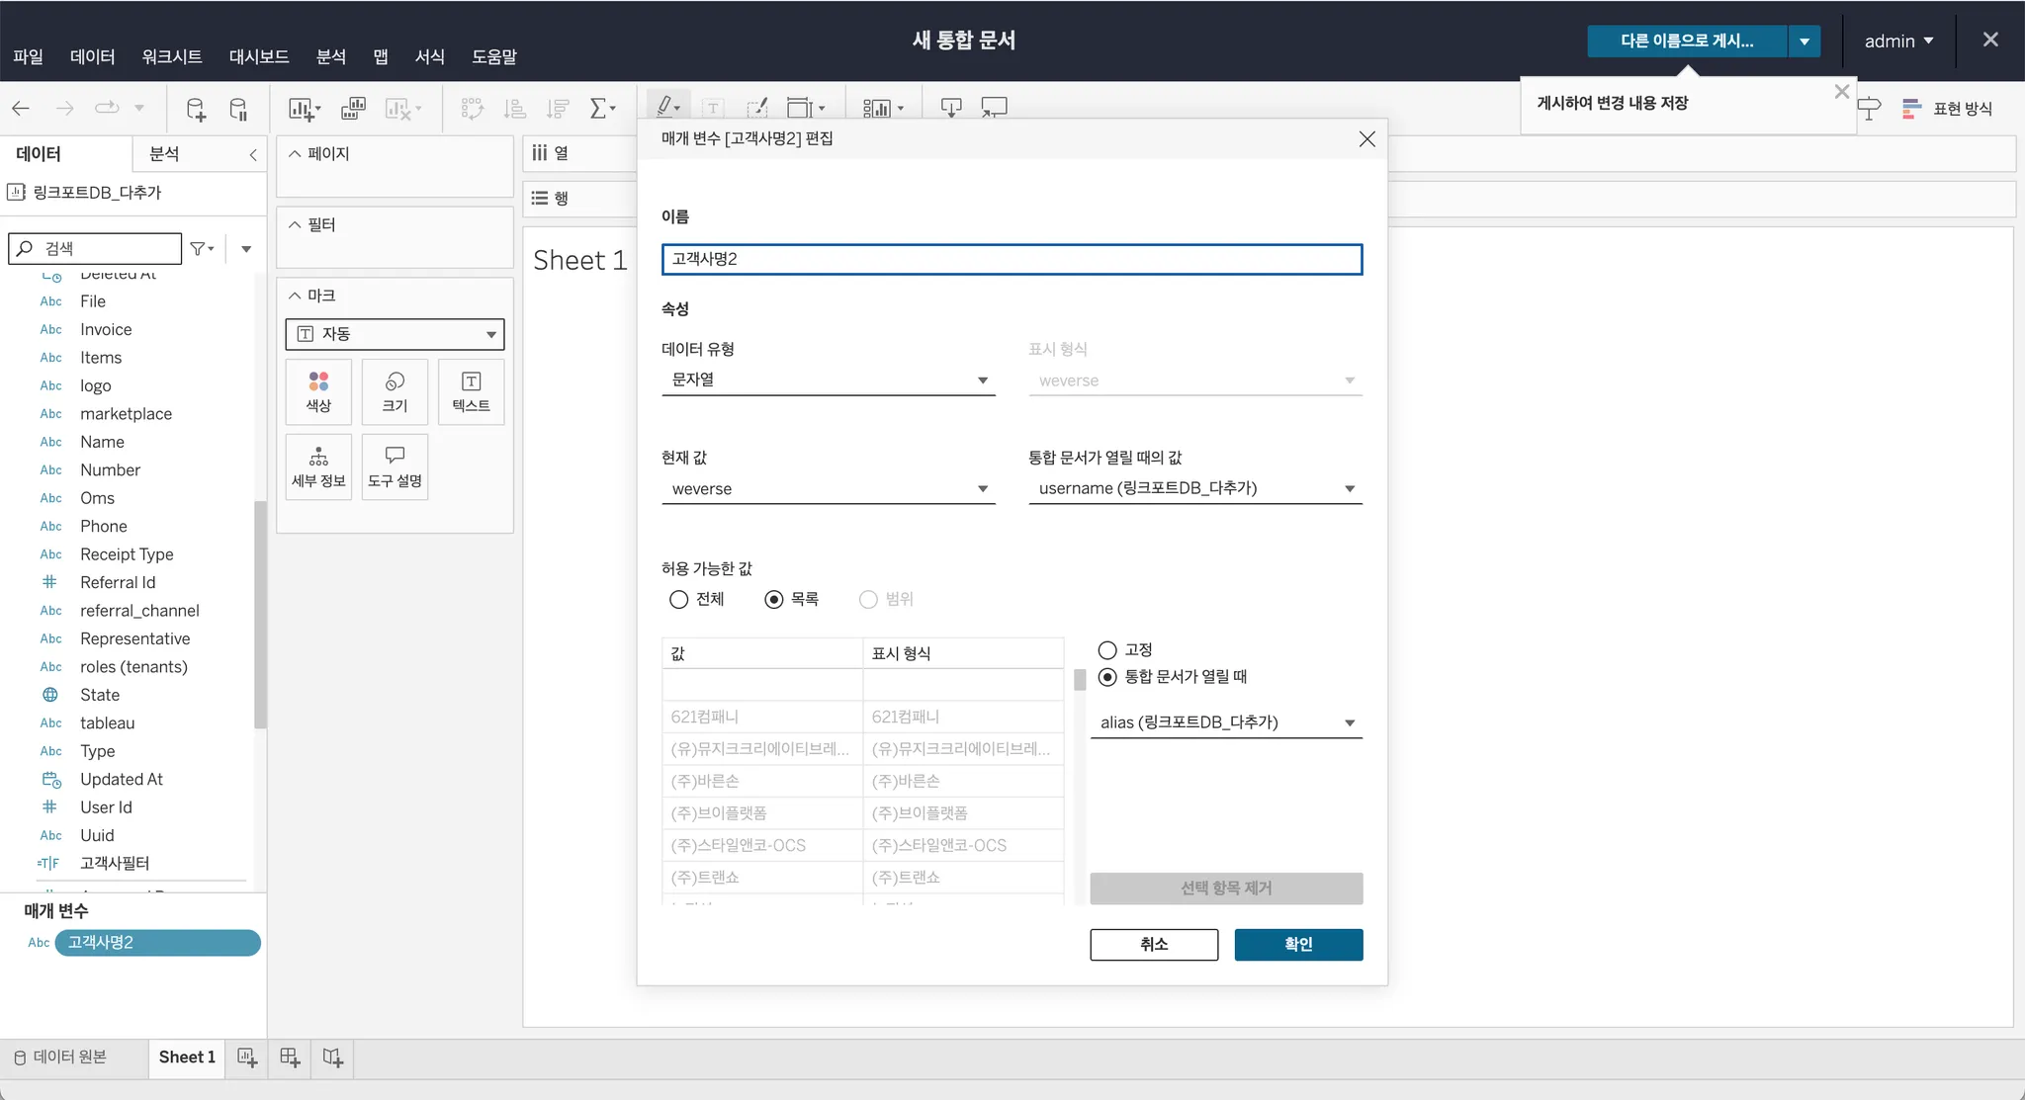Select 통합 문서가 열릴 때 radio
The image size is (2025, 1100).
point(1107,677)
